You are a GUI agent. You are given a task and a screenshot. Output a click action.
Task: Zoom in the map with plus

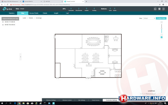(x=162, y=22)
